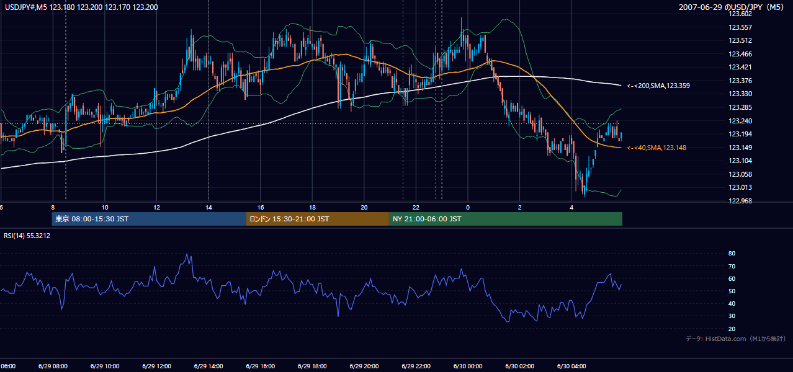The image size is (793, 372).
Task: Click hour tick 18 under the price chart
Action: tap(312, 207)
